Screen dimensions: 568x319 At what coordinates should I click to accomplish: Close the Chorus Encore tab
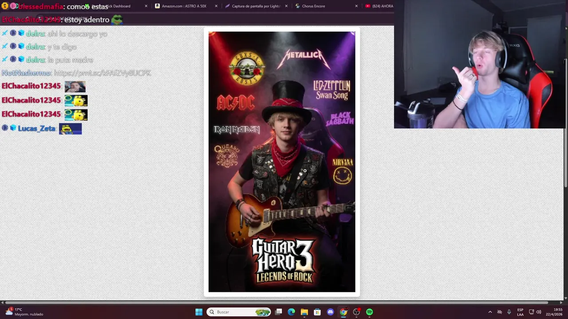tap(356, 6)
